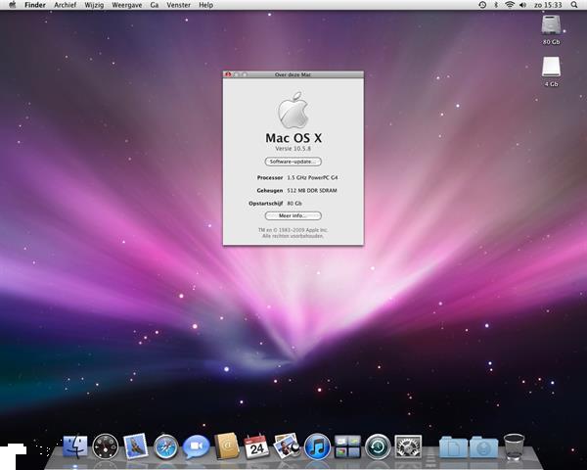Open the Venster menu
This screenshot has height=470, width=587.
tap(179, 5)
